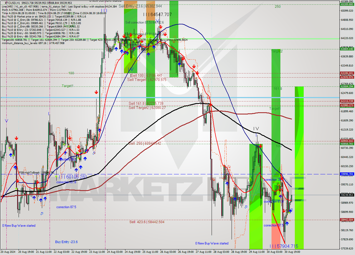Screen dimensions: 355x255
Task: Click 65289.880 green price tag on axis
Action: 347,4
